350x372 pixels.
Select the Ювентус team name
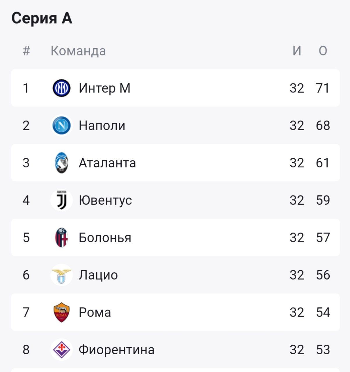[x=105, y=200]
